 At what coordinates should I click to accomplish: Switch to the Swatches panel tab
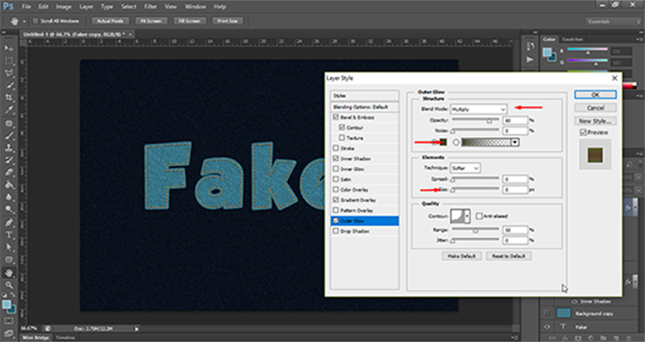573,38
